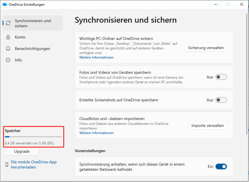
Task: Click the info circle icon next to Info
Action: point(8,60)
